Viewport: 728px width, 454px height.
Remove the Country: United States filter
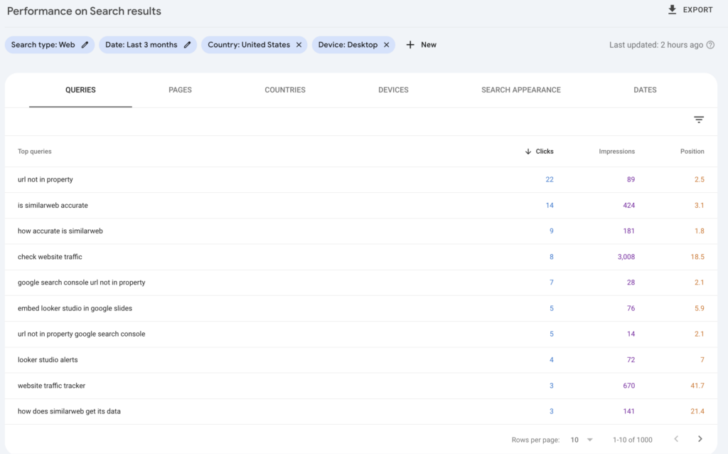pyautogui.click(x=299, y=45)
